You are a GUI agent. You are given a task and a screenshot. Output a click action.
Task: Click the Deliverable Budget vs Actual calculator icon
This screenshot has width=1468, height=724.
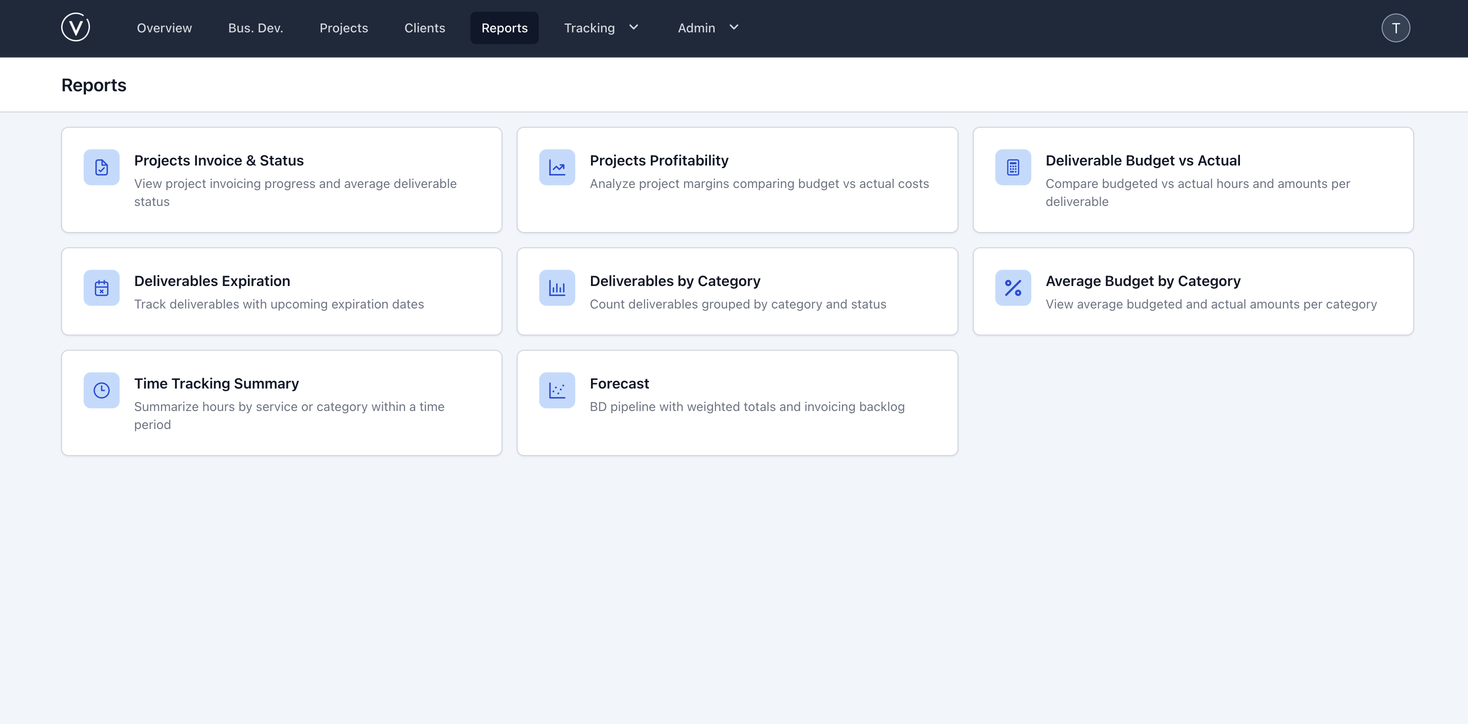(1013, 167)
